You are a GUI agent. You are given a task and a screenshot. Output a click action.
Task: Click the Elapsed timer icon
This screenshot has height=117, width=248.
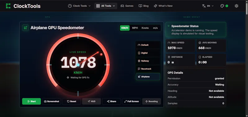click(200, 57)
